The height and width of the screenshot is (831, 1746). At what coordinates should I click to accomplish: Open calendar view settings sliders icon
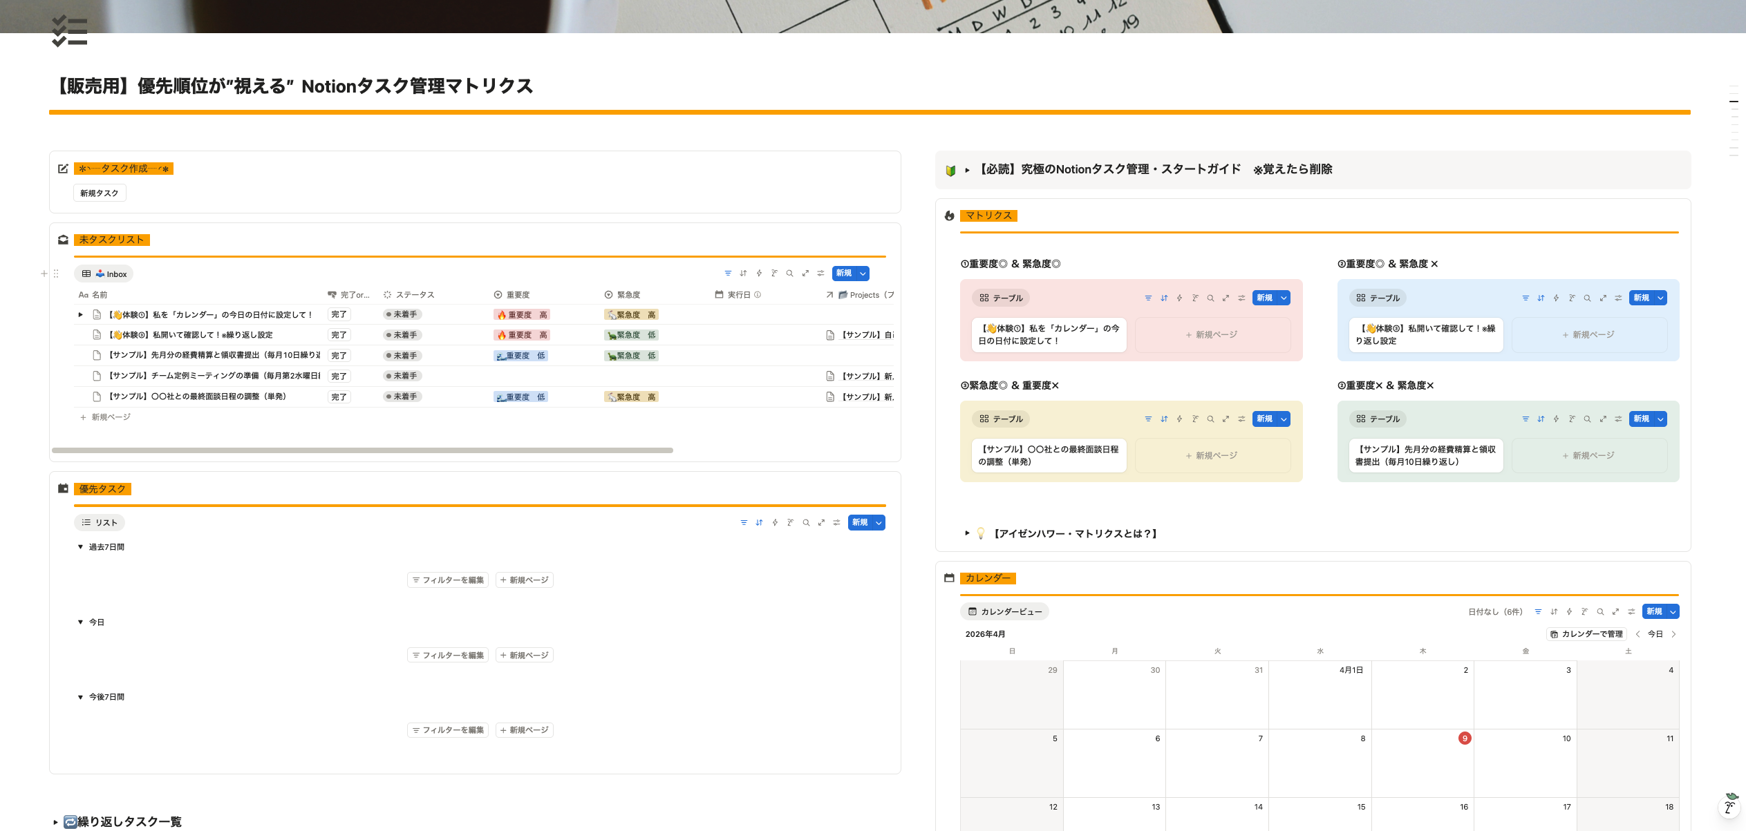[x=1631, y=612]
